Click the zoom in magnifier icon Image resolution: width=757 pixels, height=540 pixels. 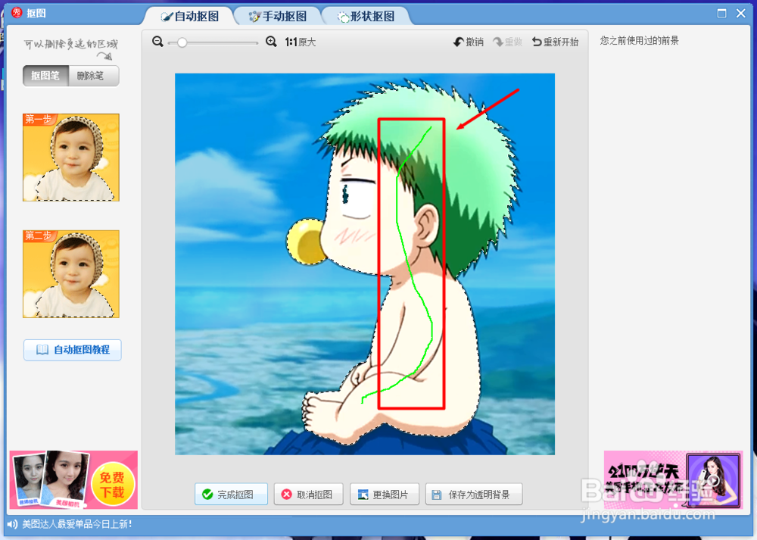pyautogui.click(x=271, y=42)
